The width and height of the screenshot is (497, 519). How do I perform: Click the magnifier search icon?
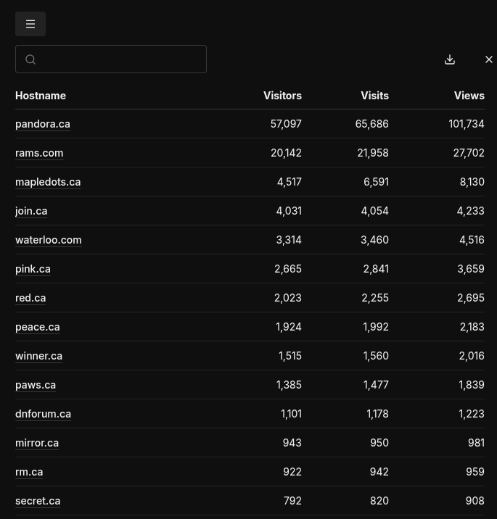pos(30,59)
